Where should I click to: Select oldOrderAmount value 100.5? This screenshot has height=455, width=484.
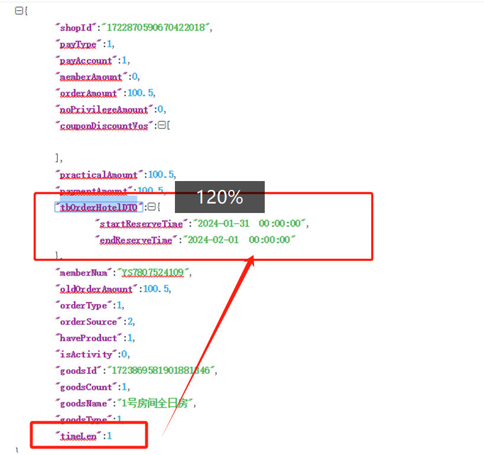click(156, 289)
